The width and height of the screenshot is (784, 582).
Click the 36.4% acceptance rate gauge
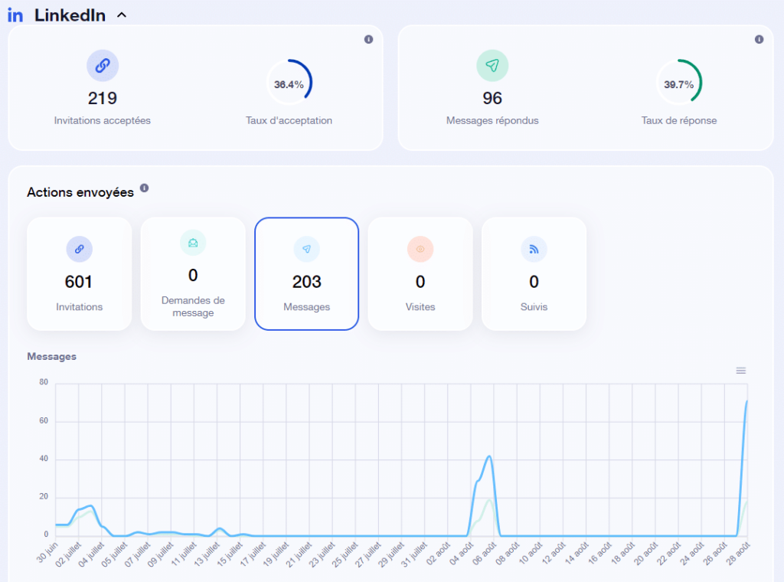(289, 84)
